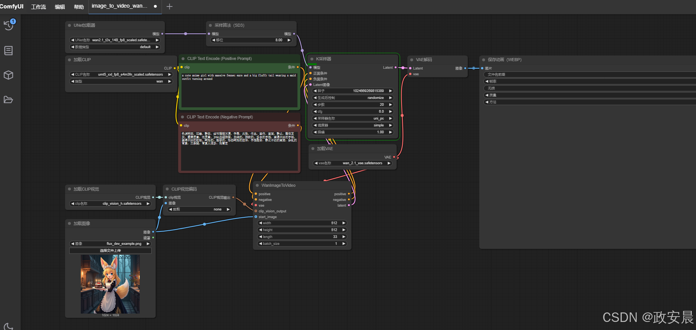Collapse the 保存动画 (WEBP) node dot
This screenshot has width=696, height=330.
[484, 60]
